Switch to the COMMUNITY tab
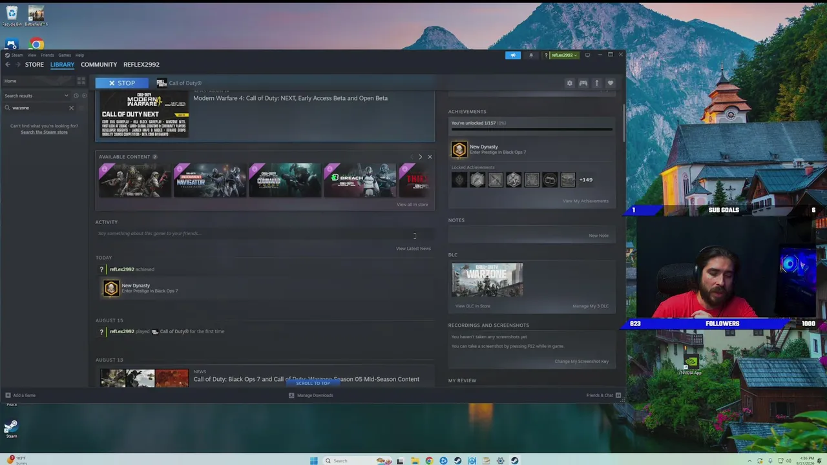This screenshot has width=827, height=465. 99,65
